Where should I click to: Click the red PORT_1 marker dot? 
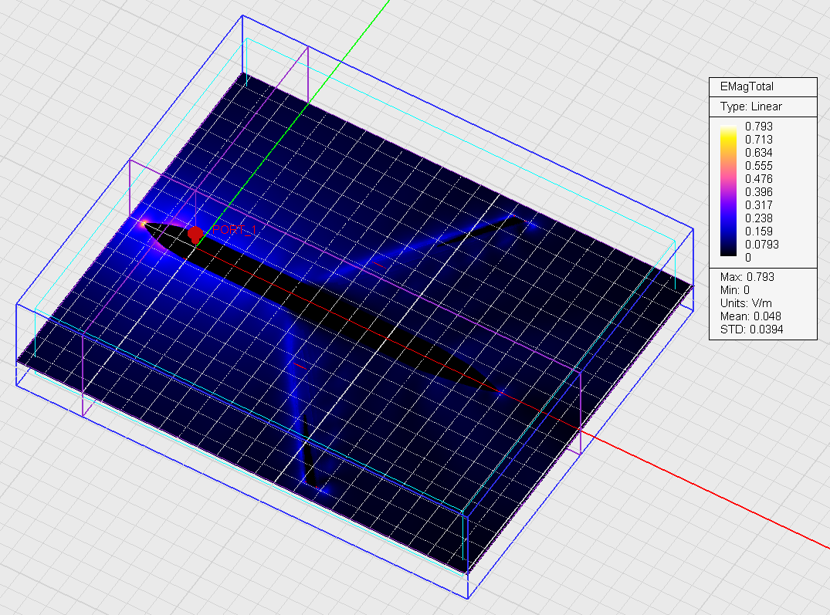(x=195, y=233)
